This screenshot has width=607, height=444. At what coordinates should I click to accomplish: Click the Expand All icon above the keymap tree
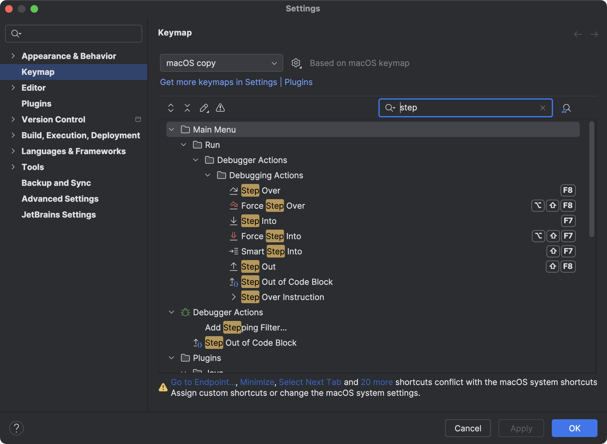[x=170, y=108]
